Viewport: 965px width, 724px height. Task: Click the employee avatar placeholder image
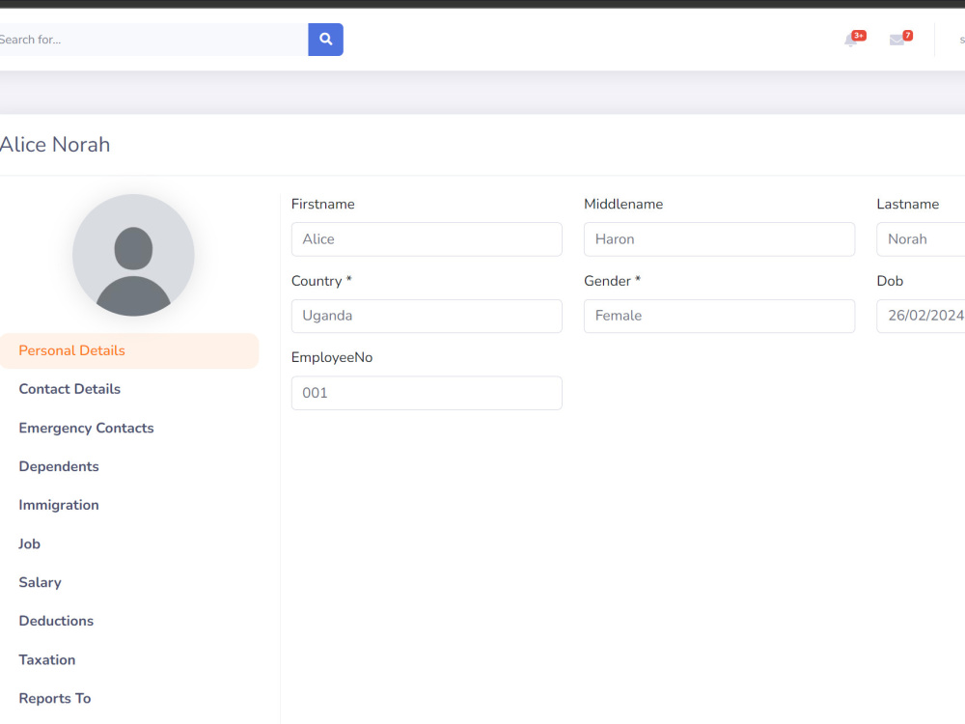click(133, 255)
